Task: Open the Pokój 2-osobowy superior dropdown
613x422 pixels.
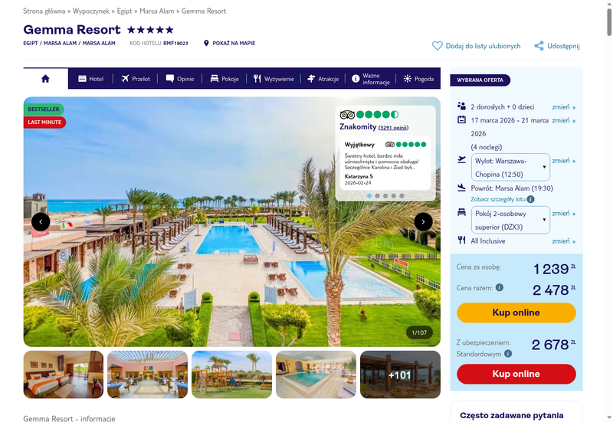Action: pos(510,220)
